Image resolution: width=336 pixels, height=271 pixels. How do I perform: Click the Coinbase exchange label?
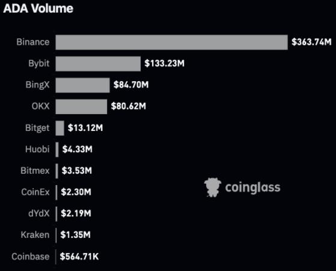pos(31,257)
